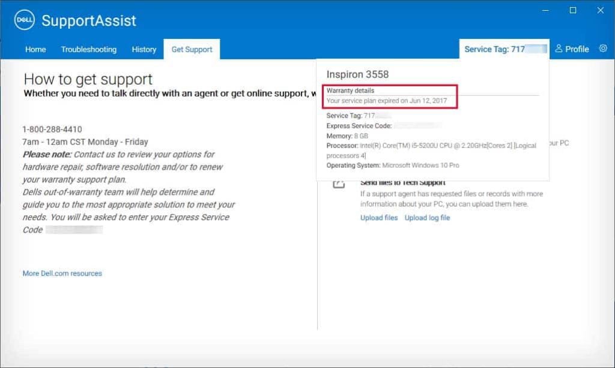
Task: Select the Get Support tab
Action: click(192, 49)
